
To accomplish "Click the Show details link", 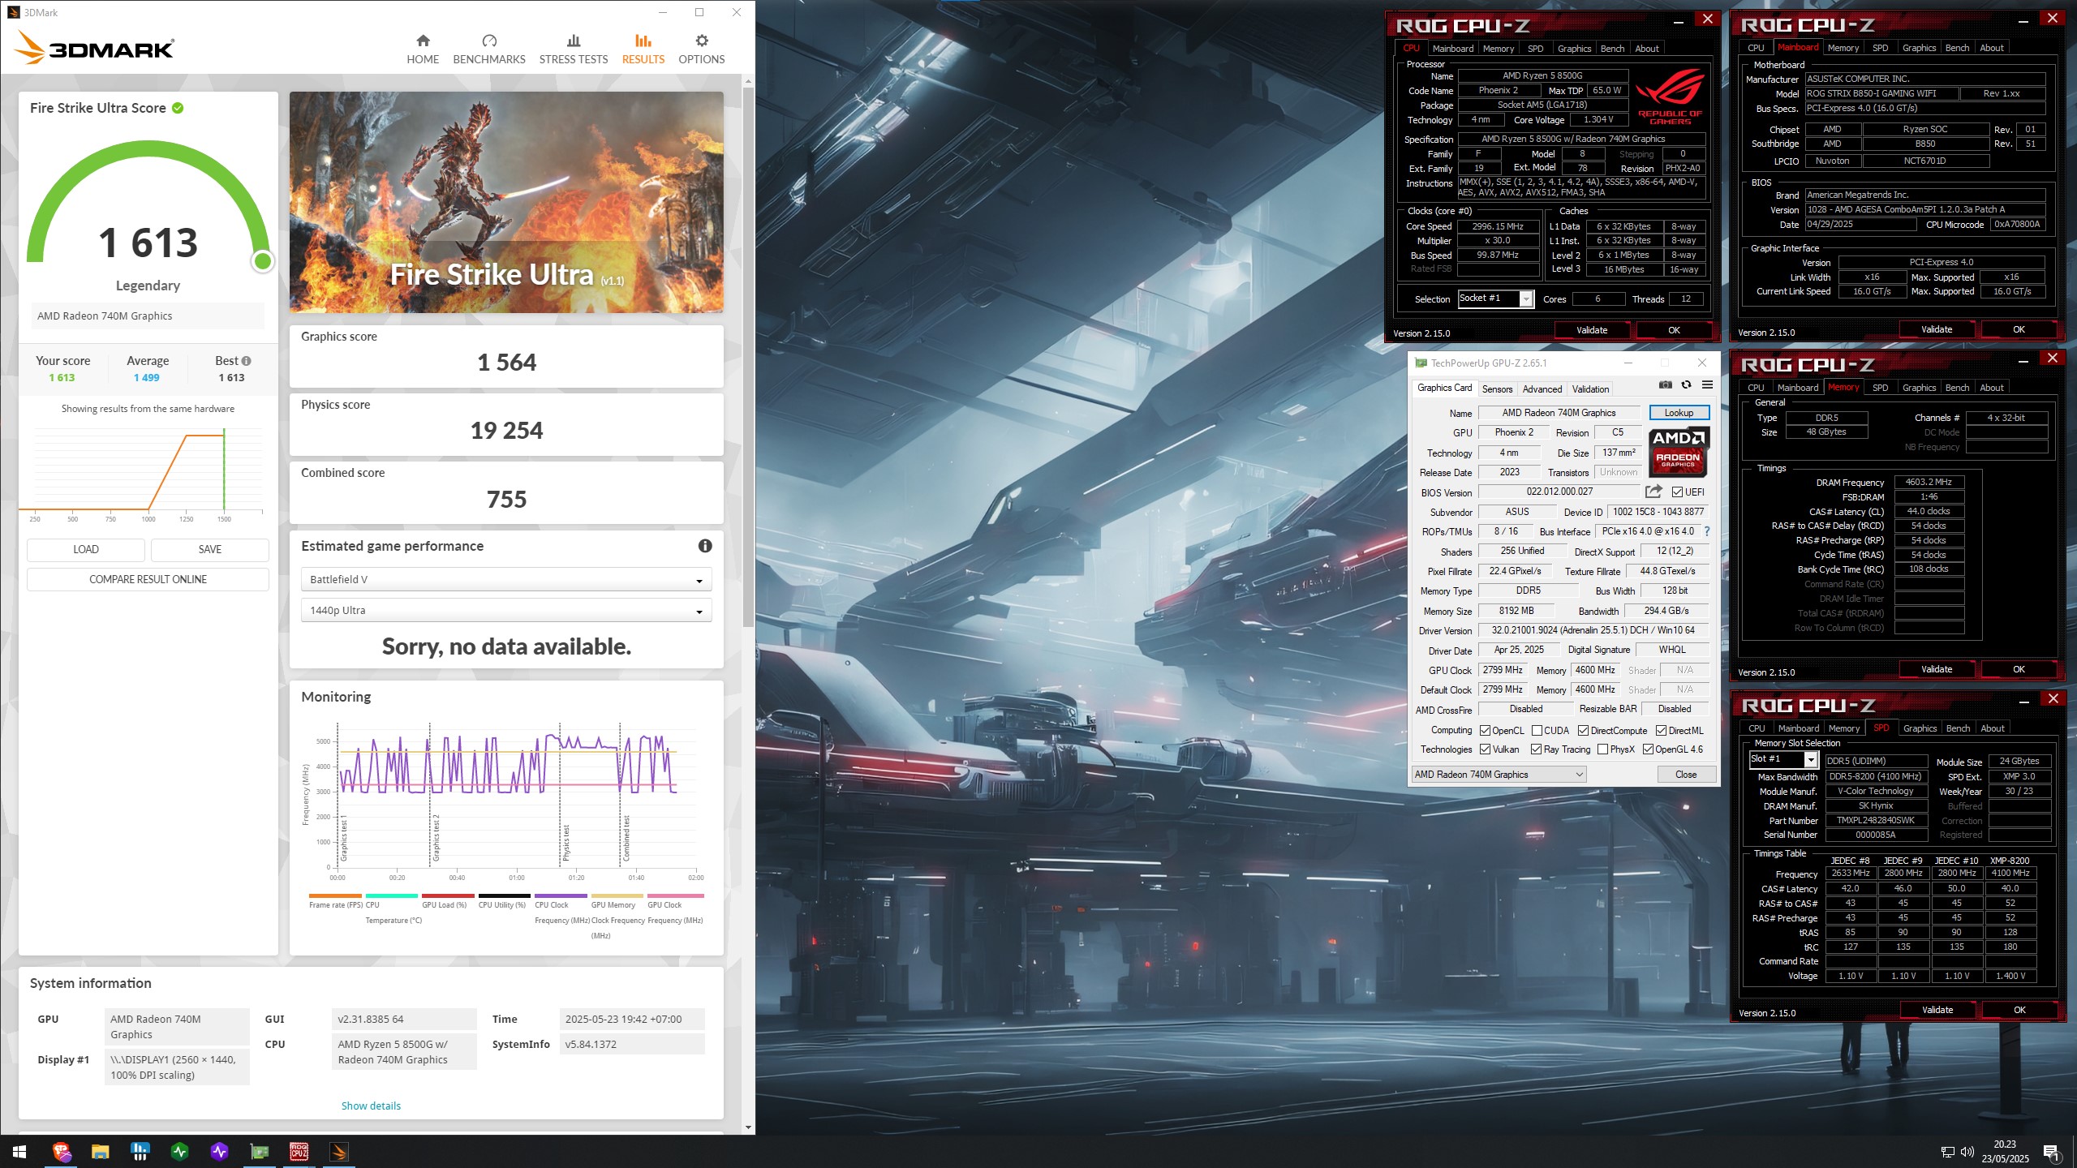I will [371, 1106].
